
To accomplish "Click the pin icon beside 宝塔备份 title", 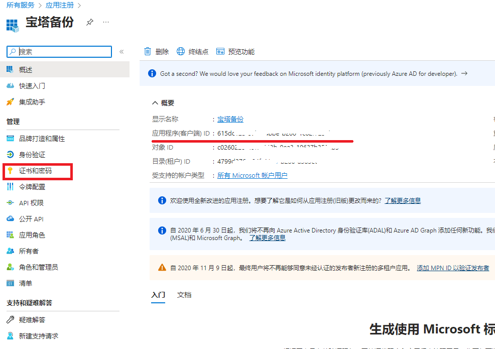I will click(x=89, y=22).
